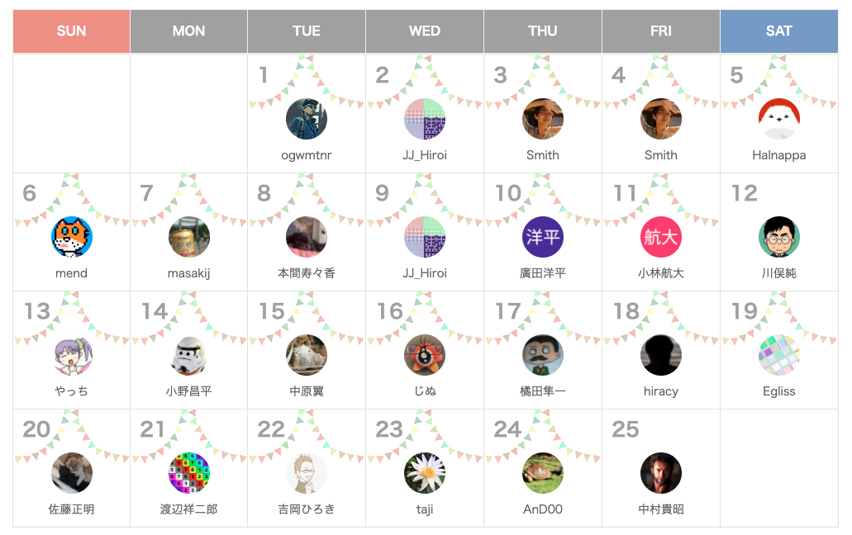Open the colorful number grid avatar on day 21
852x535 pixels.
pyautogui.click(x=189, y=473)
